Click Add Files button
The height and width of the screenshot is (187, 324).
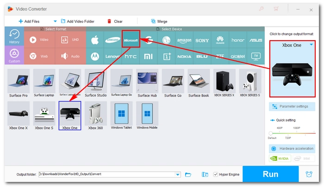[29, 21]
